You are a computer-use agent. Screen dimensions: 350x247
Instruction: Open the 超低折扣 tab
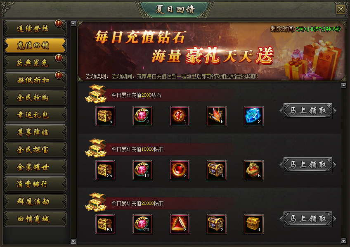pos(35,80)
